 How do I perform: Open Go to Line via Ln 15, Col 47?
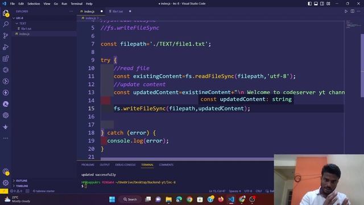pos(217,191)
